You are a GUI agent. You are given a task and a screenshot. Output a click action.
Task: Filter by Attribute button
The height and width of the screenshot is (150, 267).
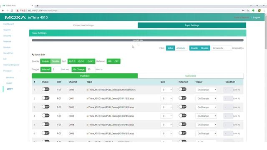coord(181,48)
